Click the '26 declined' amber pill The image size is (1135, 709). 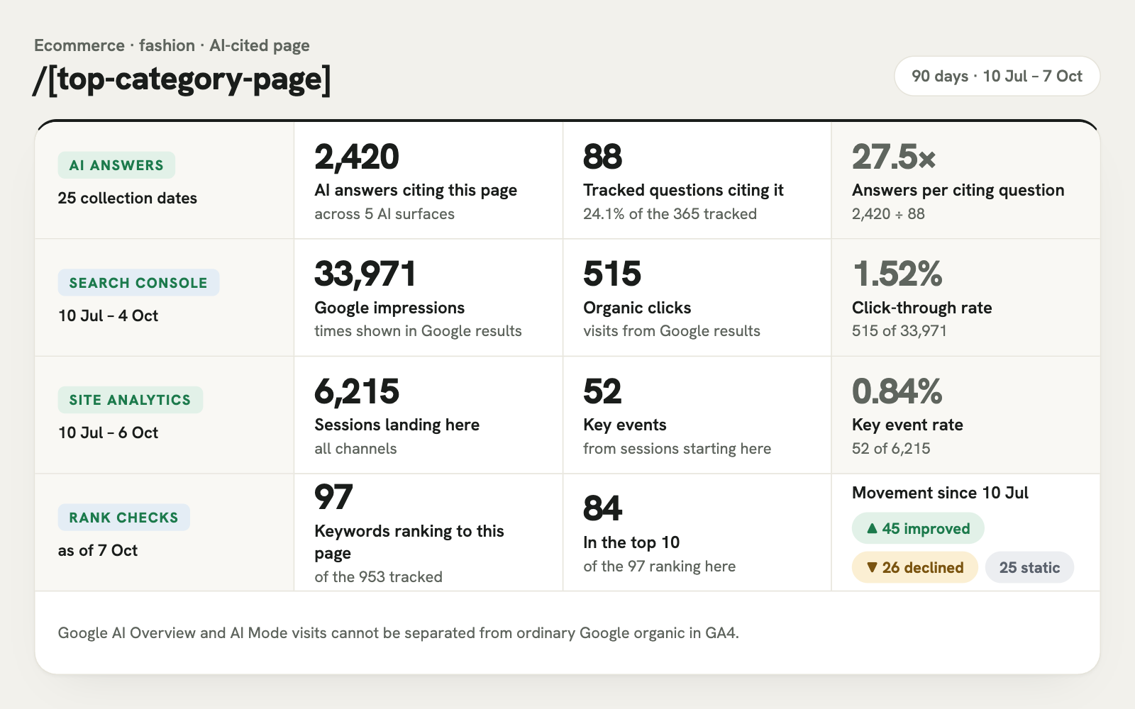coord(915,567)
